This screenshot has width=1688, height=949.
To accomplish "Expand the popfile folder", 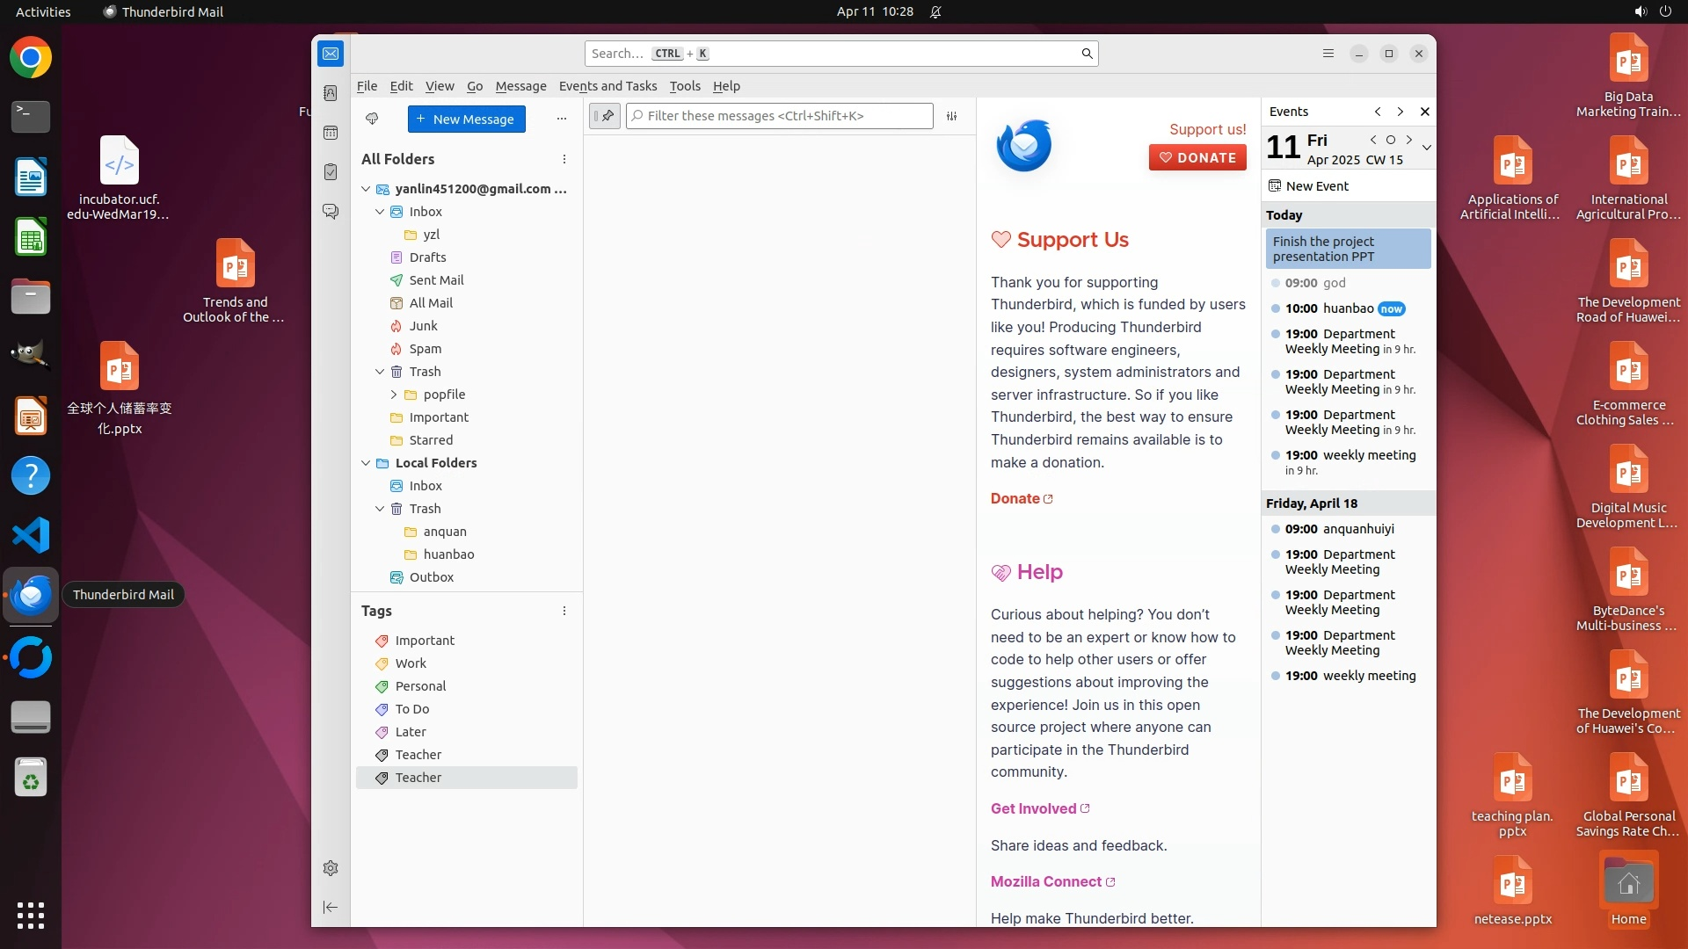I will [x=394, y=395].
